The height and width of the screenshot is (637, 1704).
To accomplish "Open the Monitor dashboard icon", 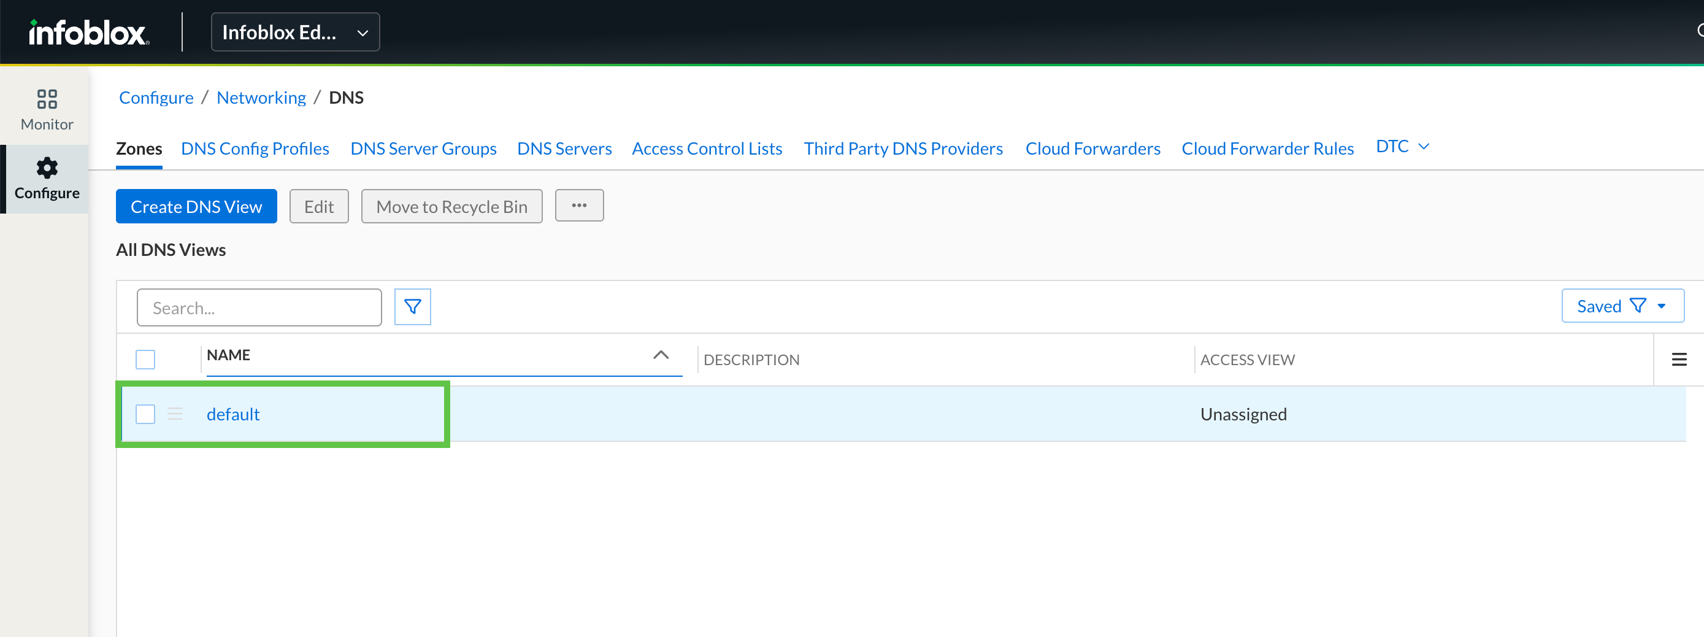I will coord(47,99).
